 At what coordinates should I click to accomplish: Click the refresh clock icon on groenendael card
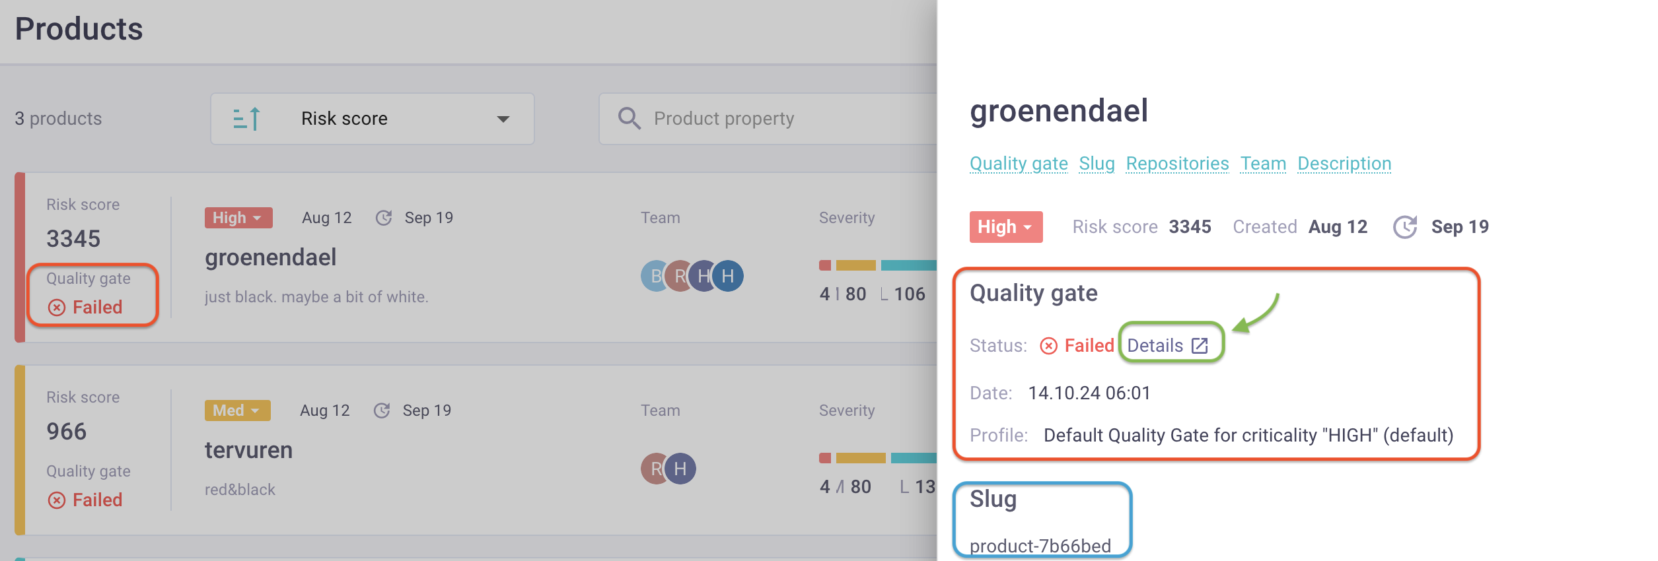pyautogui.click(x=384, y=218)
